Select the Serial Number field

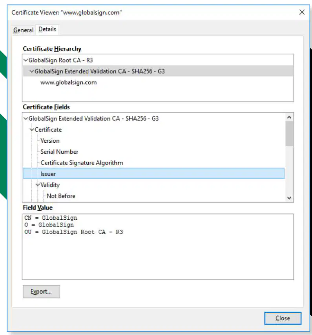59,152
